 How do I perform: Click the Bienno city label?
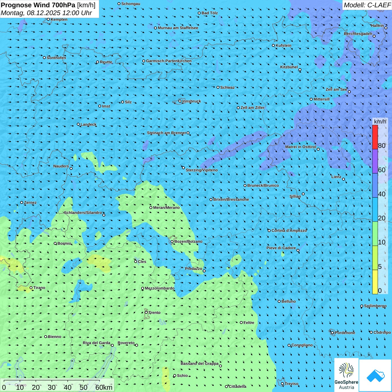(54, 337)
